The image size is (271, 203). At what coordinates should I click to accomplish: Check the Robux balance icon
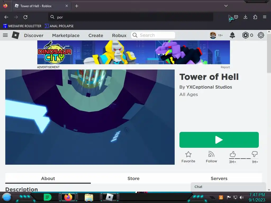coord(245,35)
